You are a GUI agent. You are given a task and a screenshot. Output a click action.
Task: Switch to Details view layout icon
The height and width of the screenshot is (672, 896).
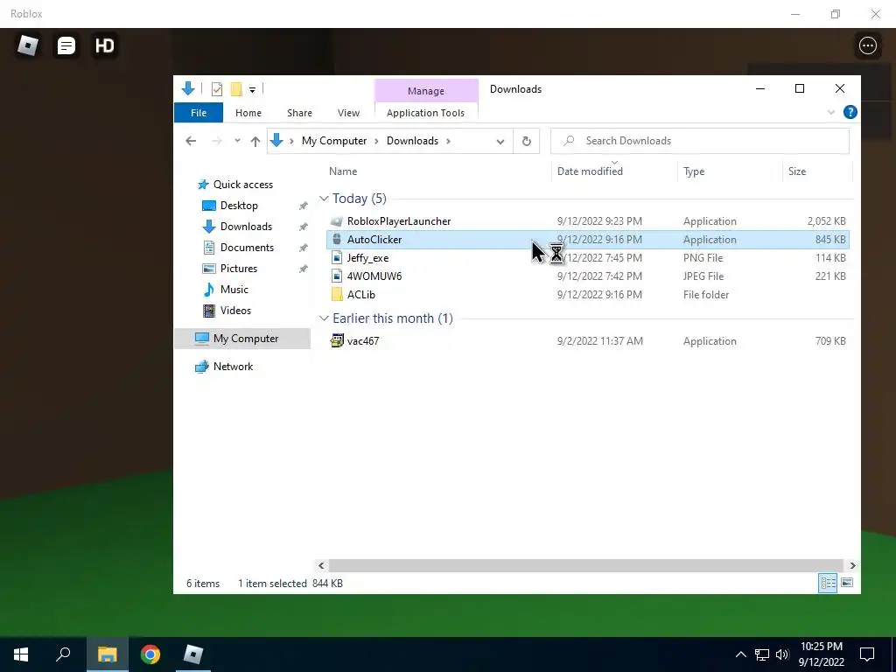tap(828, 583)
